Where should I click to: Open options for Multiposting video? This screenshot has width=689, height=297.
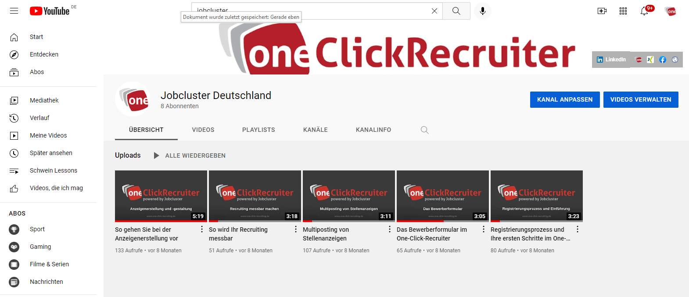pos(390,229)
